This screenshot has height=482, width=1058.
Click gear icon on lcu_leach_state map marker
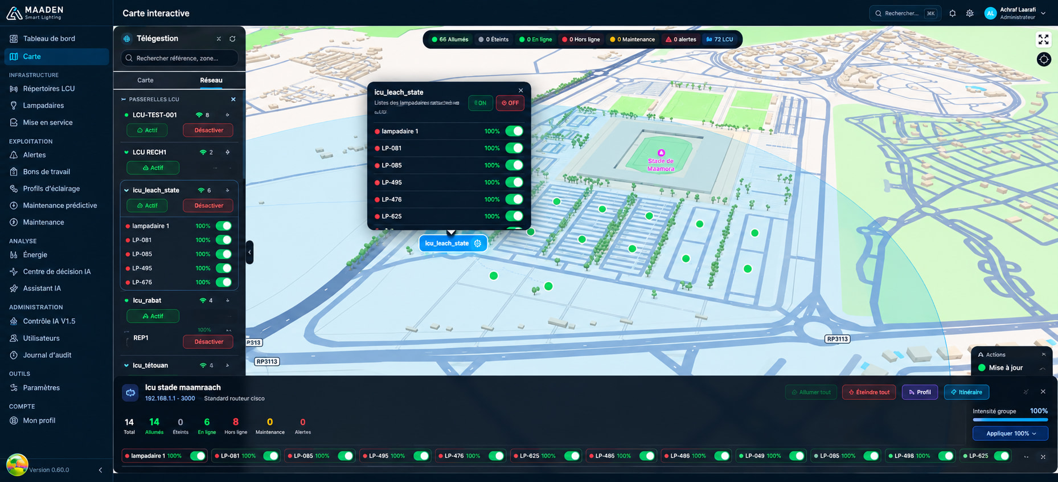coord(478,243)
